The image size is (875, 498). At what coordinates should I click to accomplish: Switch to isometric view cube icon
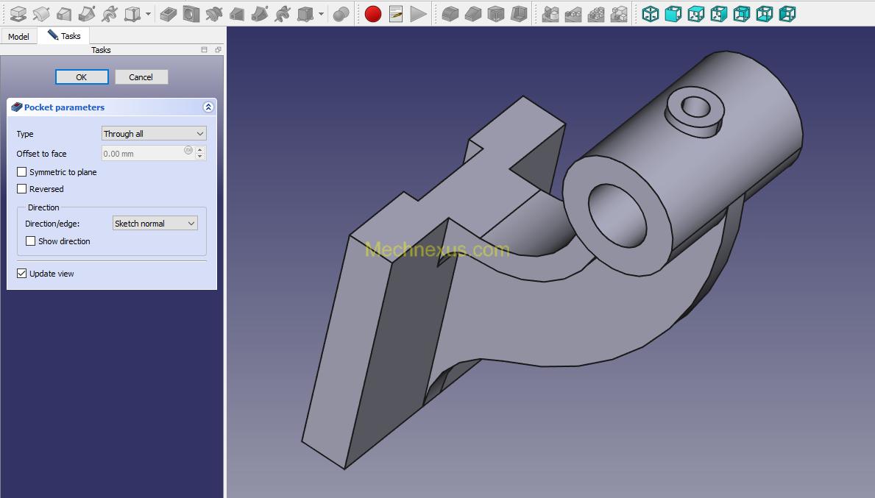point(651,14)
